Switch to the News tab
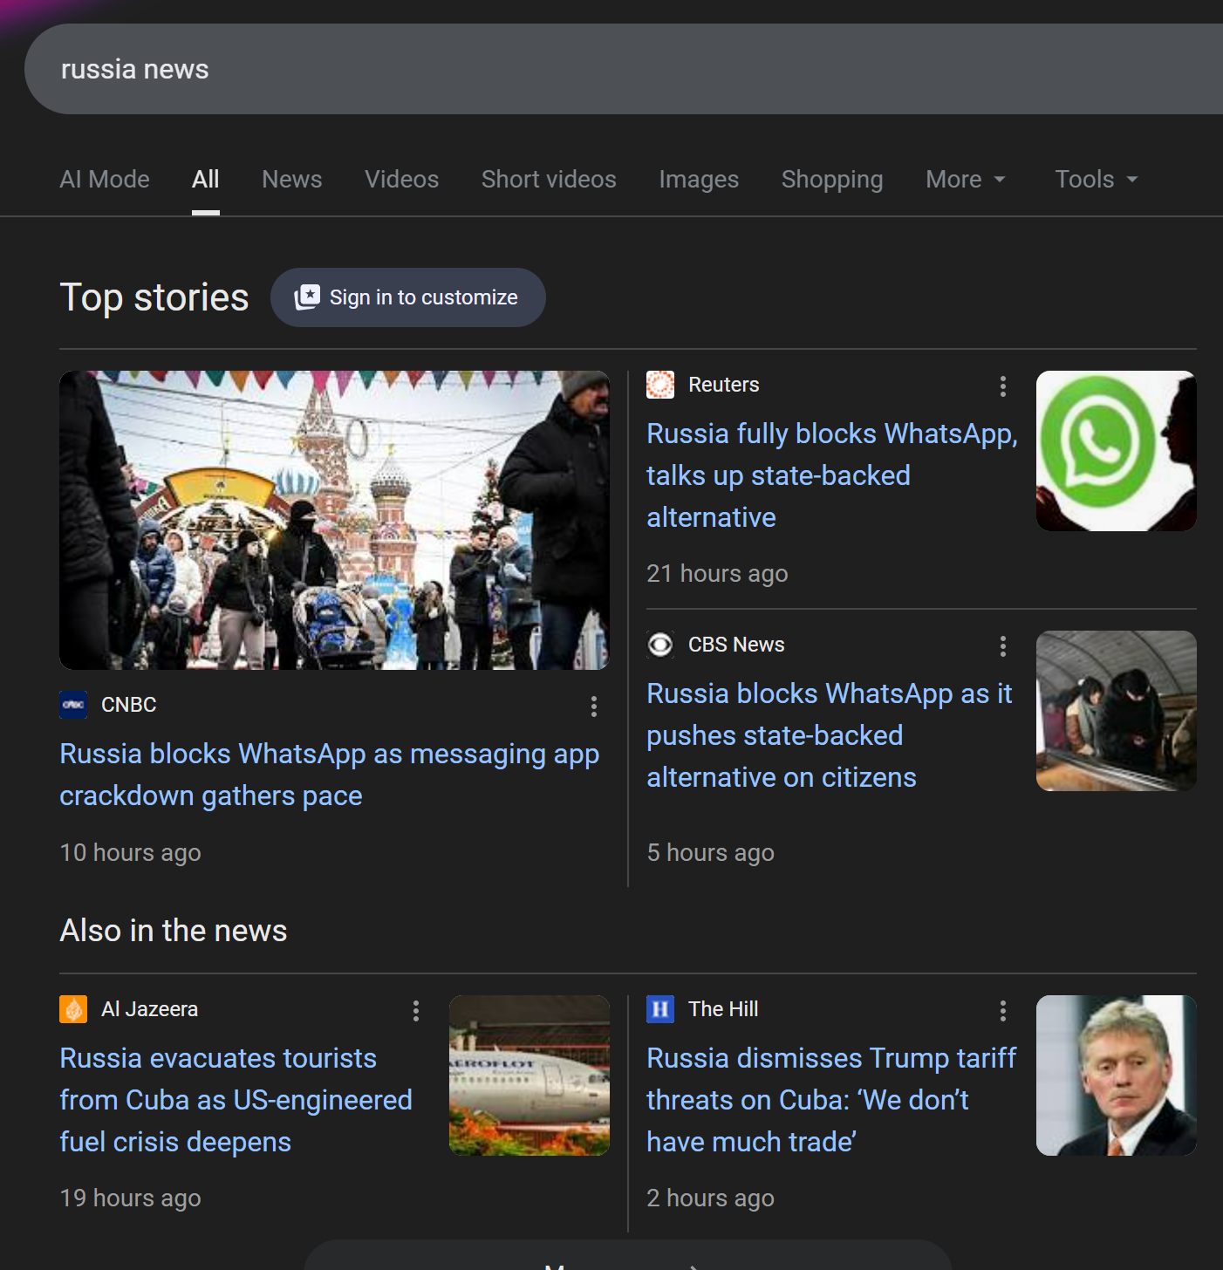1223x1270 pixels. point(291,180)
